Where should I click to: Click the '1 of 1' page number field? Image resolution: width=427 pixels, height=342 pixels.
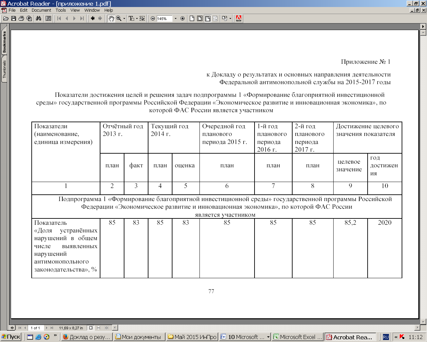tap(35, 328)
